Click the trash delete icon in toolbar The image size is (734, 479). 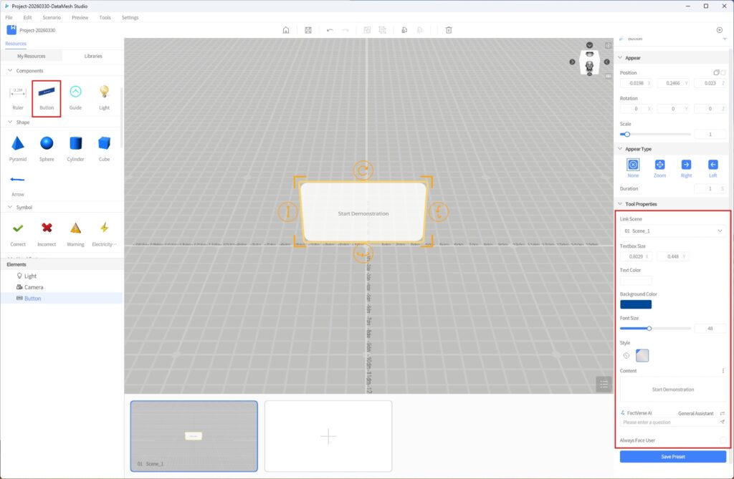pyautogui.click(x=449, y=30)
